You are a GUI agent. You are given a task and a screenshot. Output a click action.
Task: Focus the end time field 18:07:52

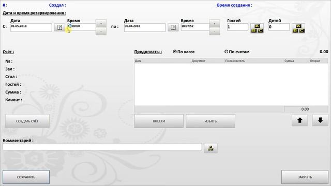[x=195, y=27]
